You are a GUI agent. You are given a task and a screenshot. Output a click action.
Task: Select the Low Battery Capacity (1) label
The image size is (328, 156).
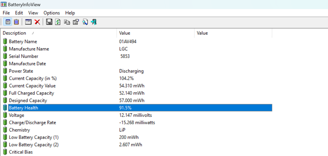34,137
